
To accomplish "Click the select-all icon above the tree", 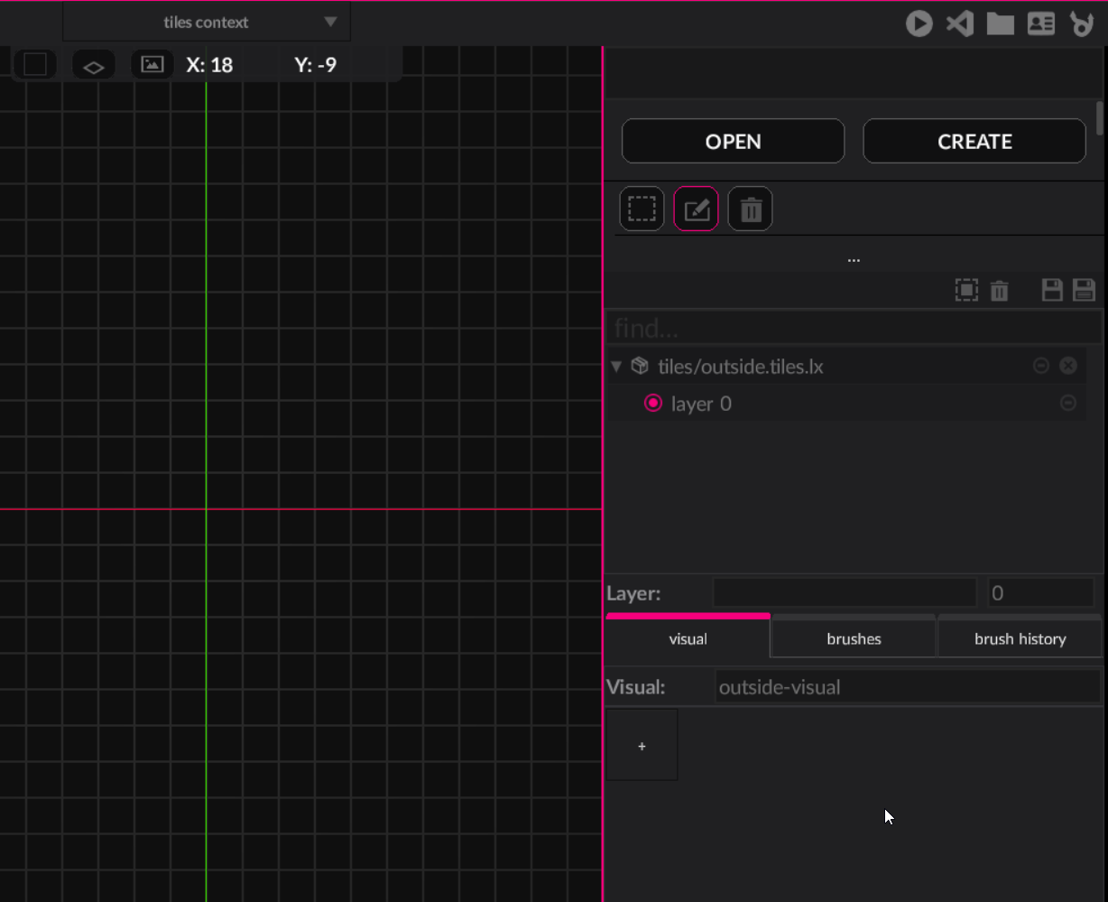I will click(x=966, y=291).
